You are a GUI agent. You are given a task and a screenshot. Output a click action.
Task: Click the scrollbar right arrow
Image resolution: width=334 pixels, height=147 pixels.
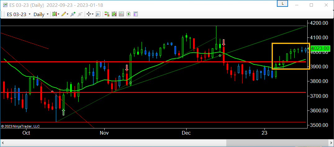point(331,143)
